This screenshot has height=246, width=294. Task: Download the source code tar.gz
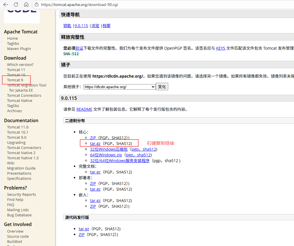(84, 229)
